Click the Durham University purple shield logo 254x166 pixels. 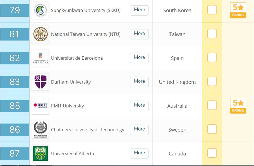(40, 82)
